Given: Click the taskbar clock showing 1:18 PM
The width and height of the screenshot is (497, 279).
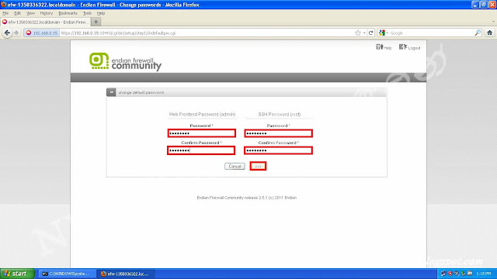Looking at the screenshot, I should coord(484,274).
